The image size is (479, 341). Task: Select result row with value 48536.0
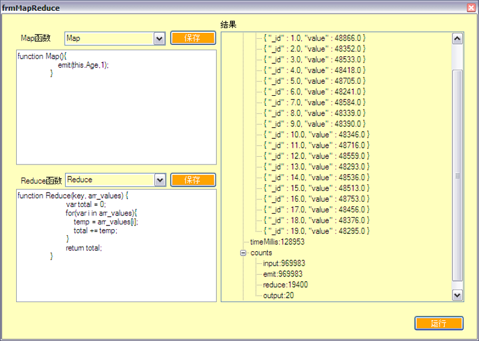317,177
